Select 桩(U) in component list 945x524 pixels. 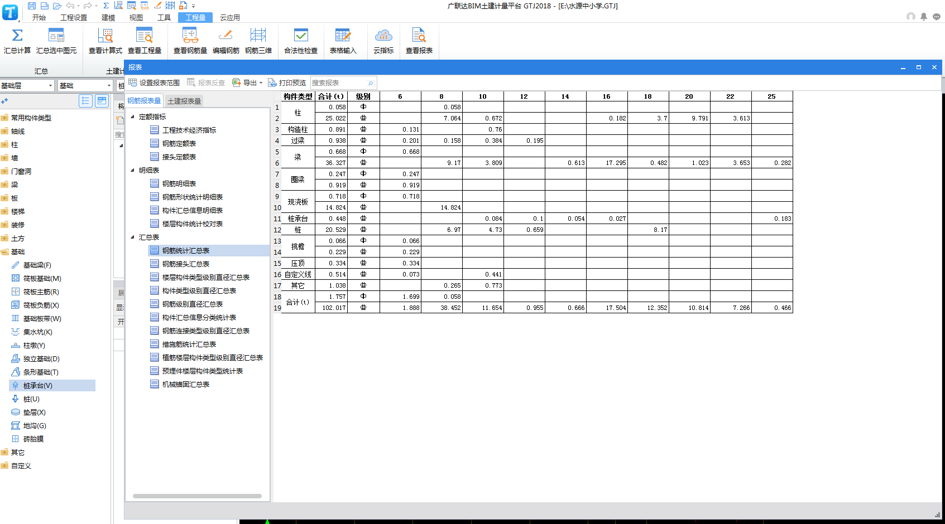tap(31, 399)
